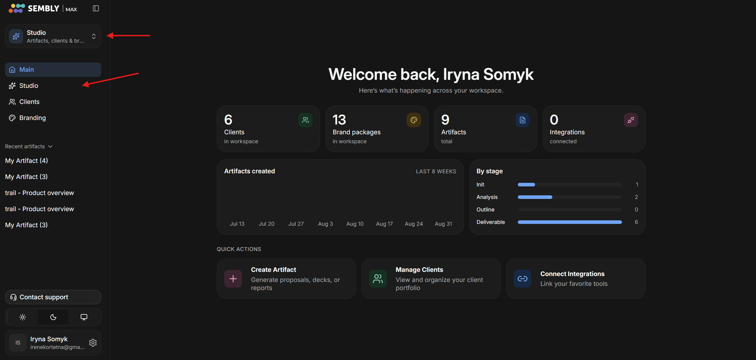The width and height of the screenshot is (756, 360).
Task: Collapse the sidebar panel icon
Action: [96, 8]
